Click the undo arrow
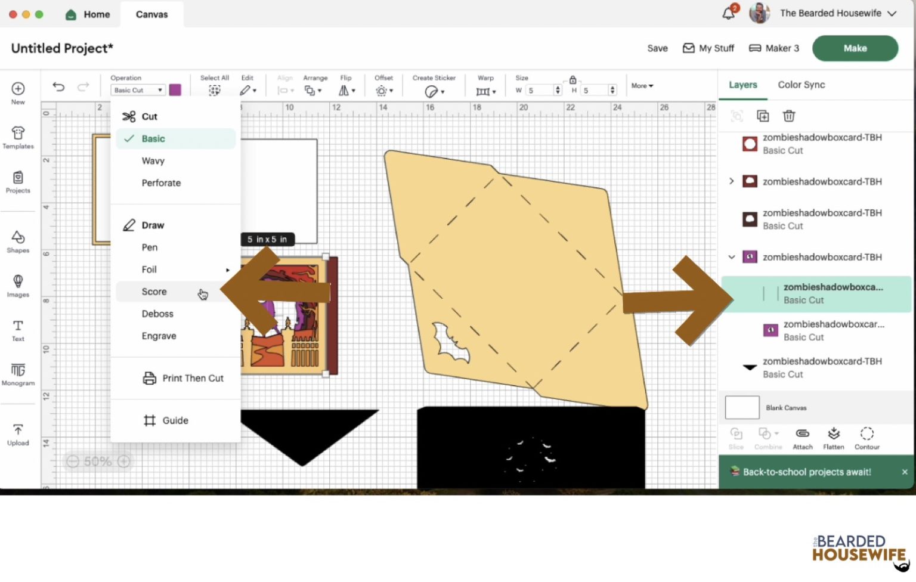This screenshot has width=916, height=582. pos(58,87)
